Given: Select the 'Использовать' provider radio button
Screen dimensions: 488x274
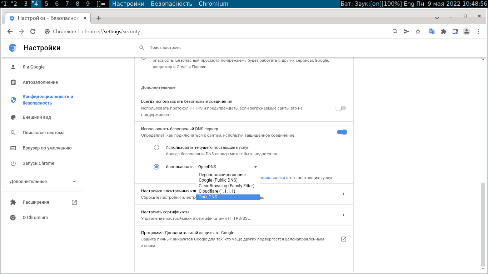Looking at the screenshot, I should (156, 167).
